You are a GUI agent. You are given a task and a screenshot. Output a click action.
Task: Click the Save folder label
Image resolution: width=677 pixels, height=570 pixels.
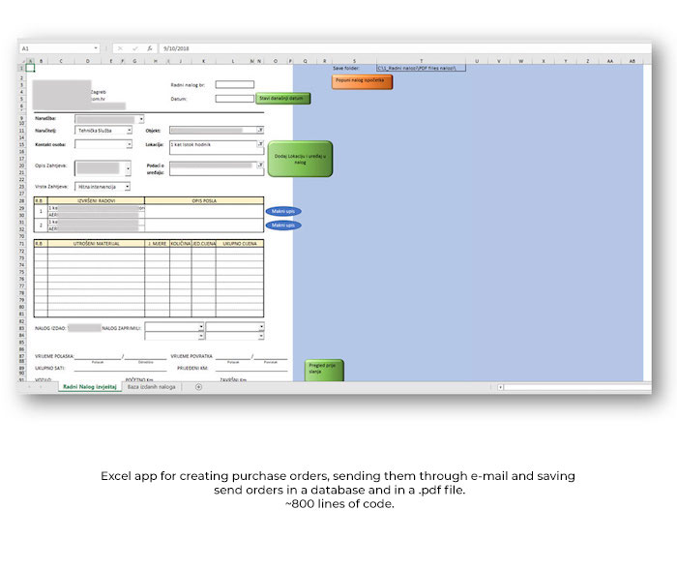[x=345, y=69]
